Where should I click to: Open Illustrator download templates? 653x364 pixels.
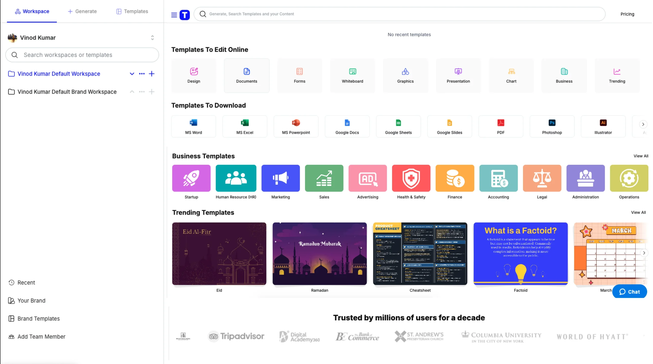pyautogui.click(x=603, y=126)
